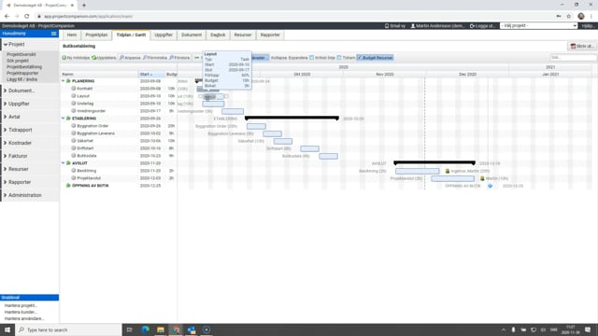Toggle the Budget Resurser checkbox

click(x=359, y=58)
